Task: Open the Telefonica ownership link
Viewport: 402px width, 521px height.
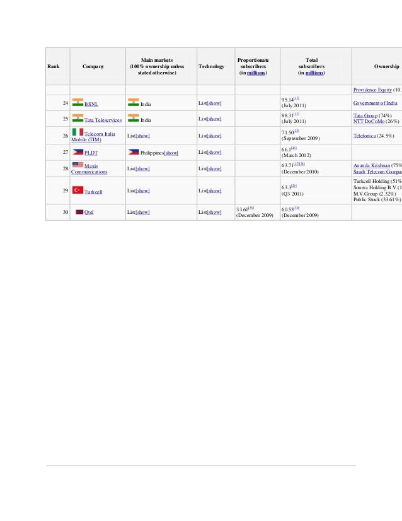Action: pyautogui.click(x=364, y=136)
